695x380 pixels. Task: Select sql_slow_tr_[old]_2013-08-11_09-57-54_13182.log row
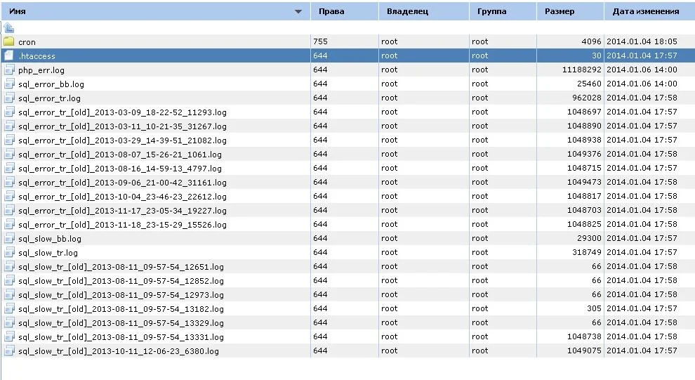pos(347,308)
